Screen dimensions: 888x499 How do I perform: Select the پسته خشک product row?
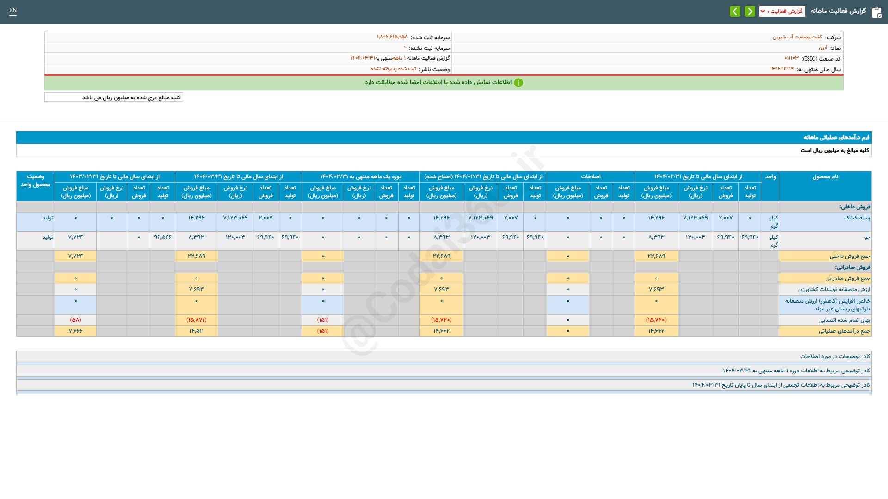[857, 218]
